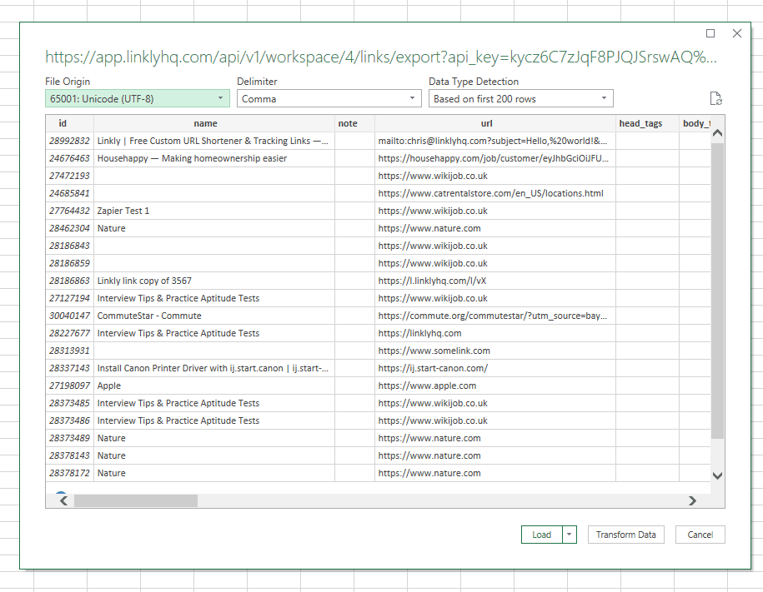The height and width of the screenshot is (592, 763).
Task: Select the url column header
Action: (486, 123)
